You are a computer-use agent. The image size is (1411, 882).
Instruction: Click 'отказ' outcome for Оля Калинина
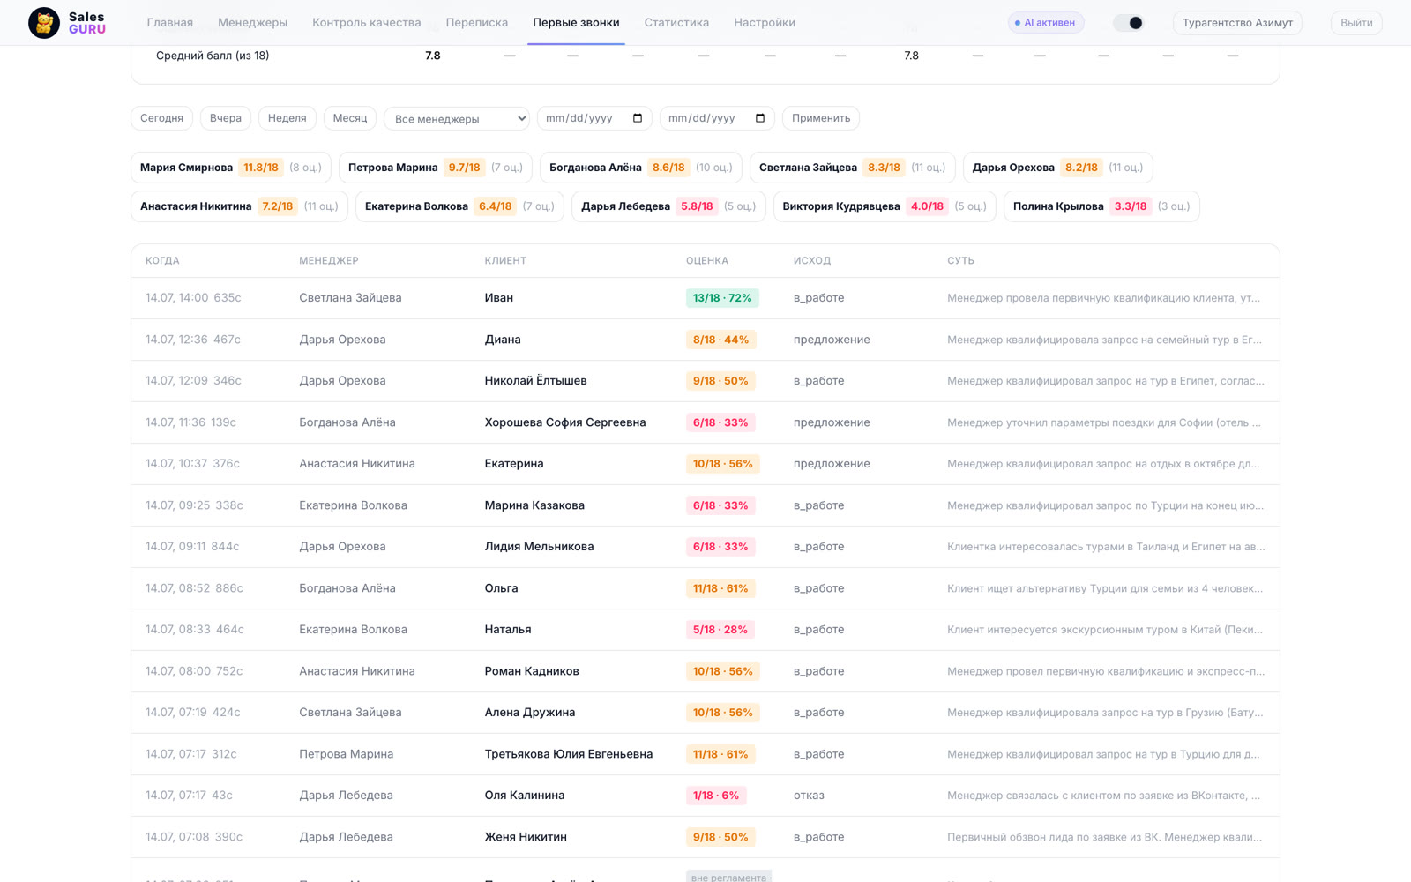click(809, 796)
